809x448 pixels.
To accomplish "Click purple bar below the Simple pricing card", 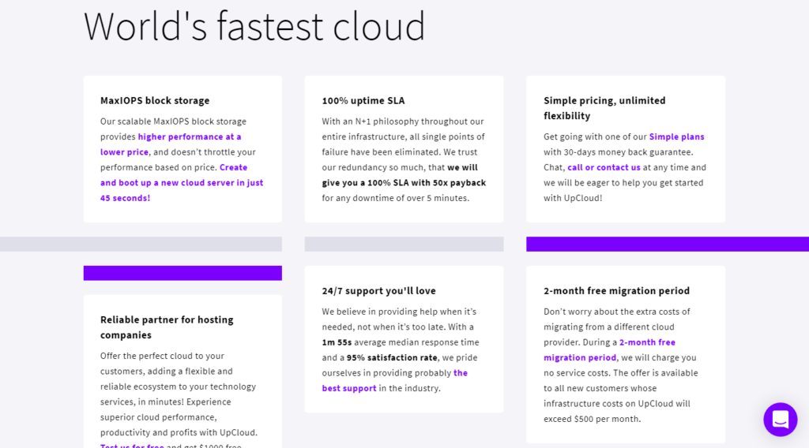I will [x=667, y=245].
